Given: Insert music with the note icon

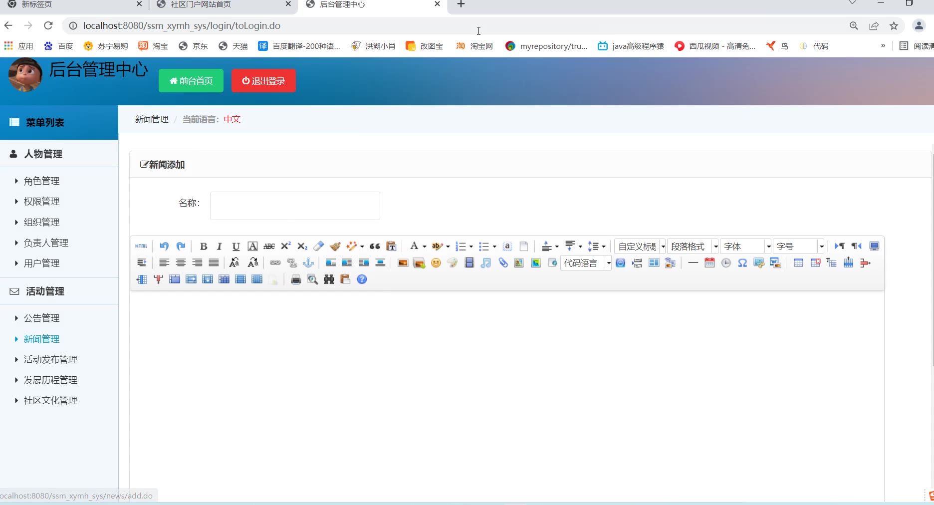Looking at the screenshot, I should [x=485, y=262].
